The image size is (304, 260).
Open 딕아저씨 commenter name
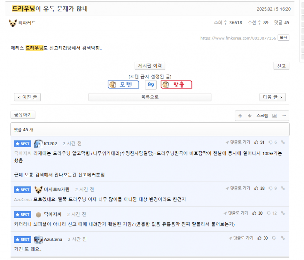click(53, 214)
